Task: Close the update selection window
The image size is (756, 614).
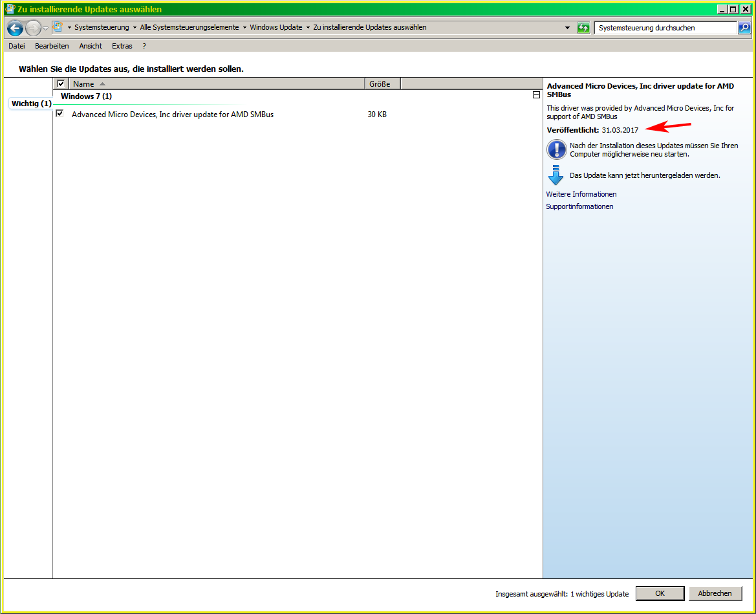Action: click(x=744, y=9)
